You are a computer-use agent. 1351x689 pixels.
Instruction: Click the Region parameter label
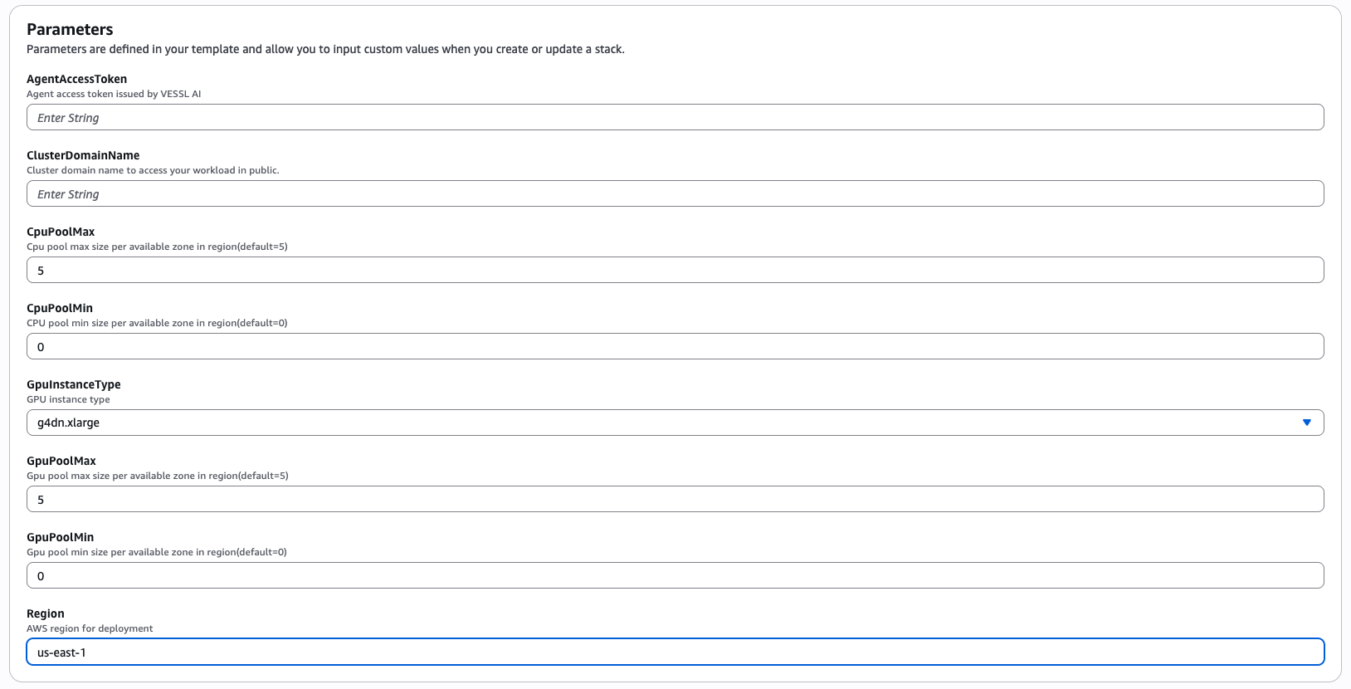pyautogui.click(x=46, y=613)
